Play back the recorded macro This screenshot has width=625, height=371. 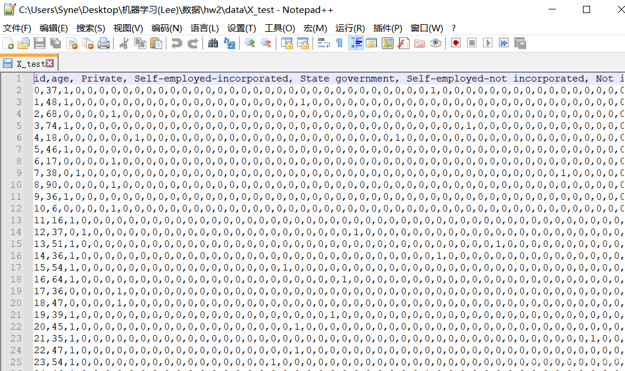[x=488, y=43]
